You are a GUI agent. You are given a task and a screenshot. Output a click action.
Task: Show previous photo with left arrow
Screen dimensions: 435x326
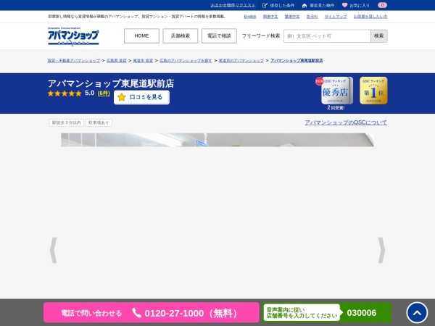53,250
